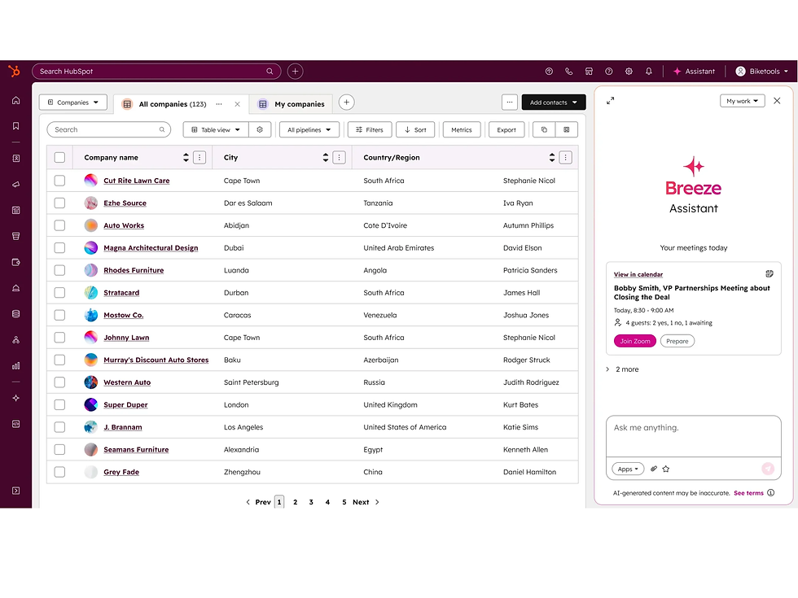Click the Sort button
This screenshot has width=798, height=598.
(x=415, y=129)
